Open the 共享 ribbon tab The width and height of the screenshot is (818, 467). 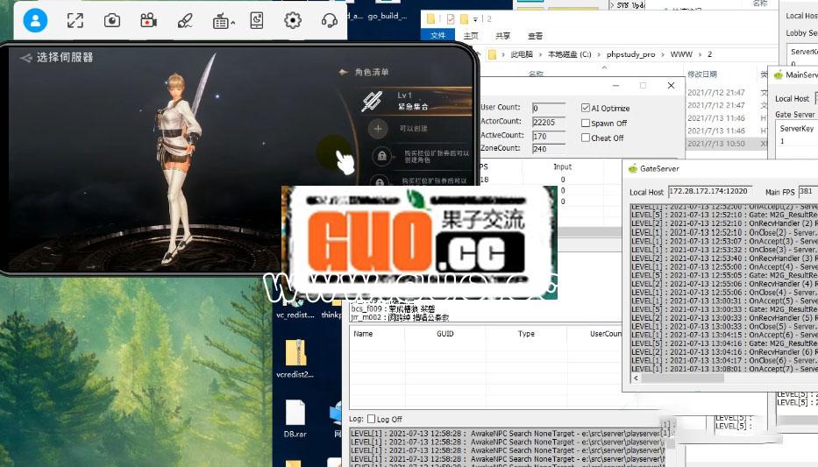click(x=502, y=35)
